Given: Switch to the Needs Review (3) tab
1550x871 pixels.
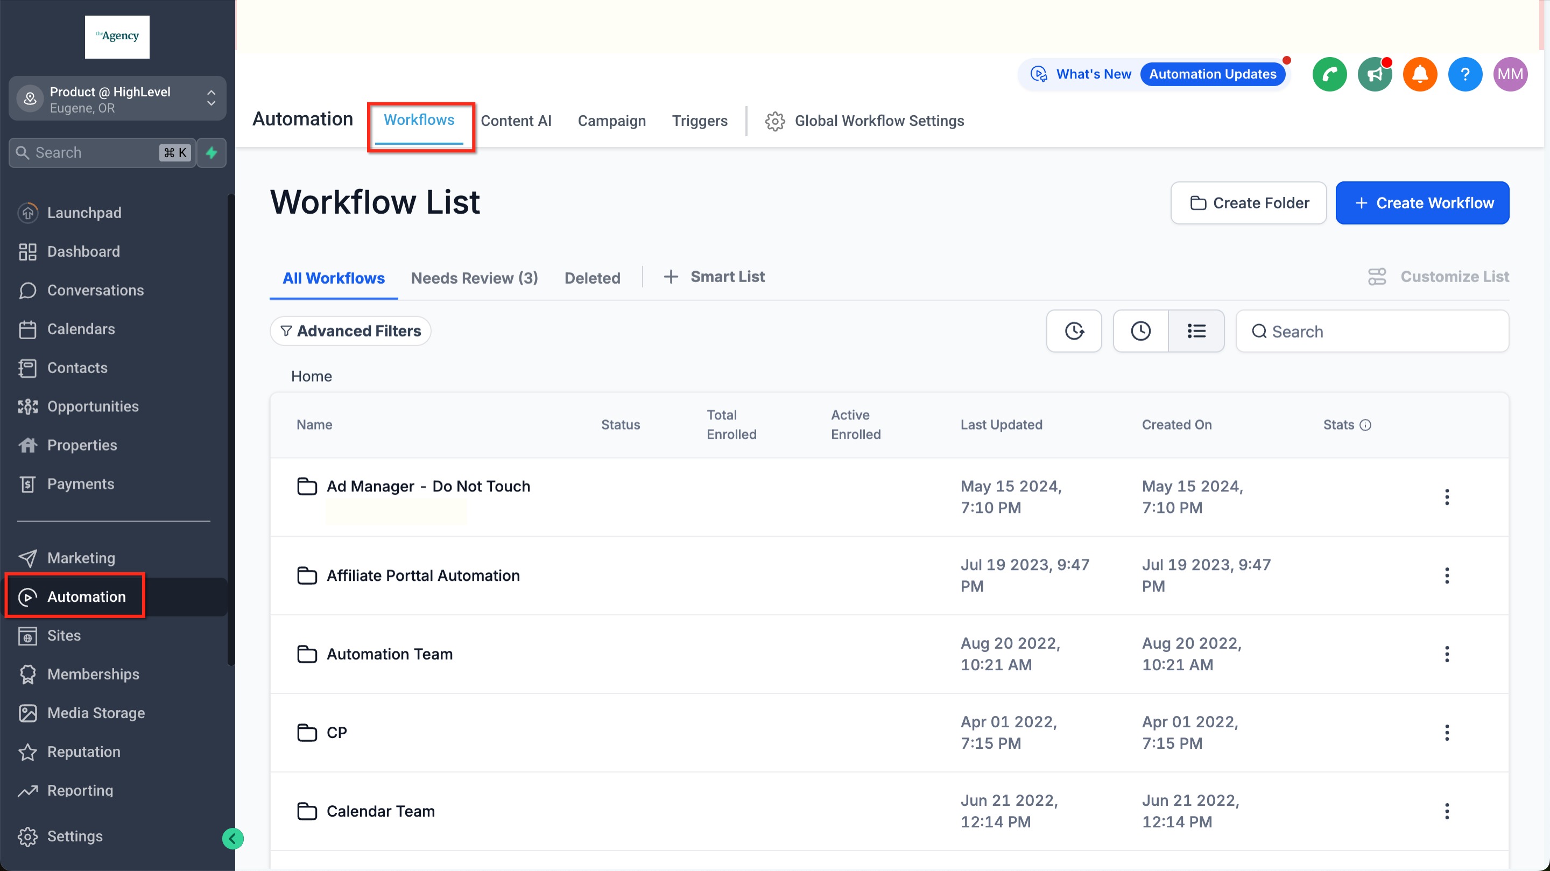Looking at the screenshot, I should point(474,278).
